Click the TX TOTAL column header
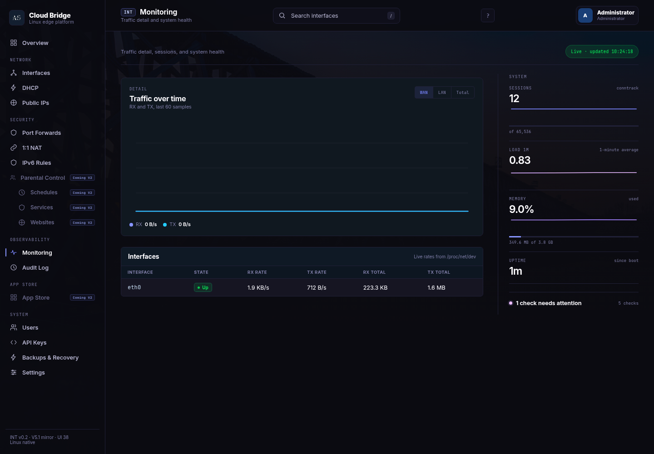Viewport: 654px width, 454px height. [439, 272]
